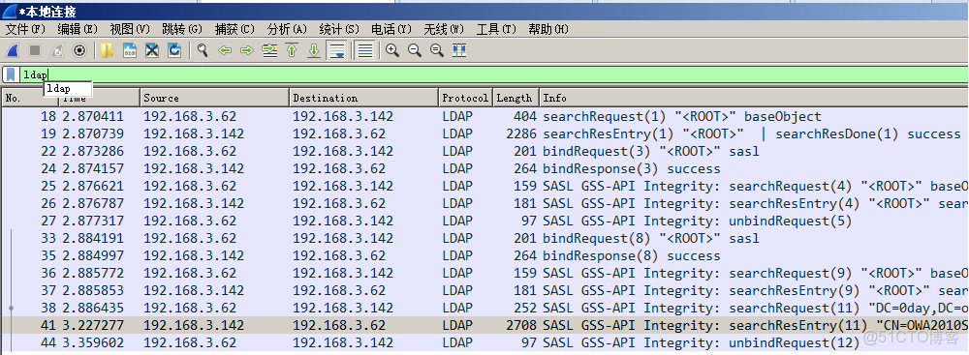Open the 分析(A) menu
The height and width of the screenshot is (355, 969).
pyautogui.click(x=288, y=29)
